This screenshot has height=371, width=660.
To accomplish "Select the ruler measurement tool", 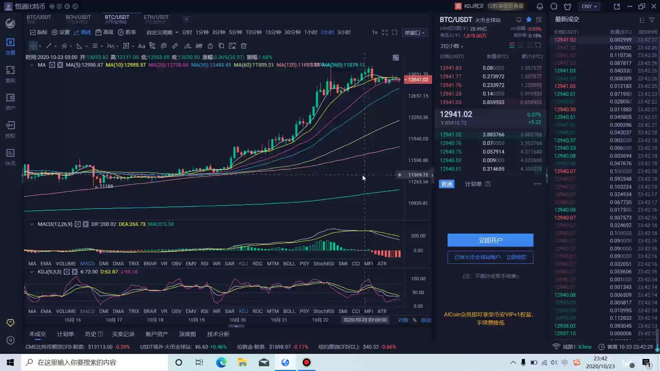I will point(175,46).
